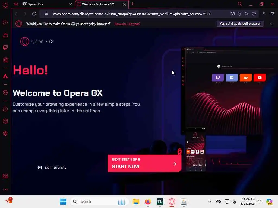Click Opera GX taskbar icon

click(x=172, y=201)
